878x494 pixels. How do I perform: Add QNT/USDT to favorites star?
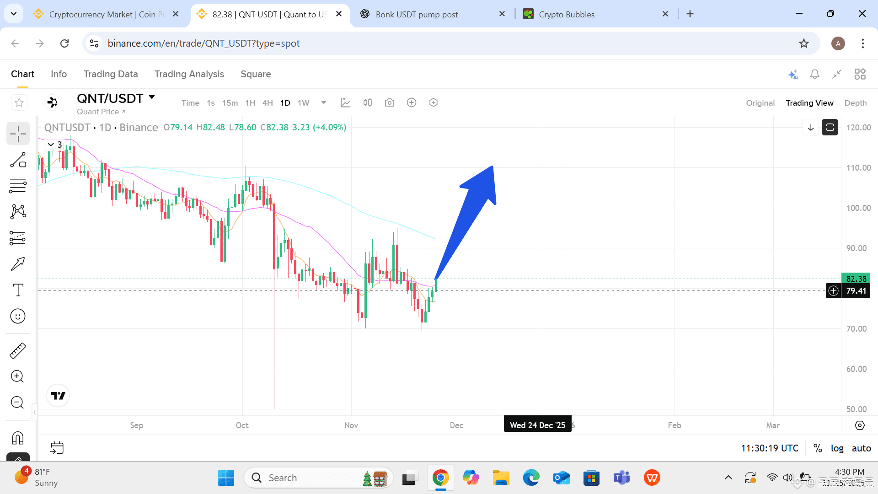19,103
